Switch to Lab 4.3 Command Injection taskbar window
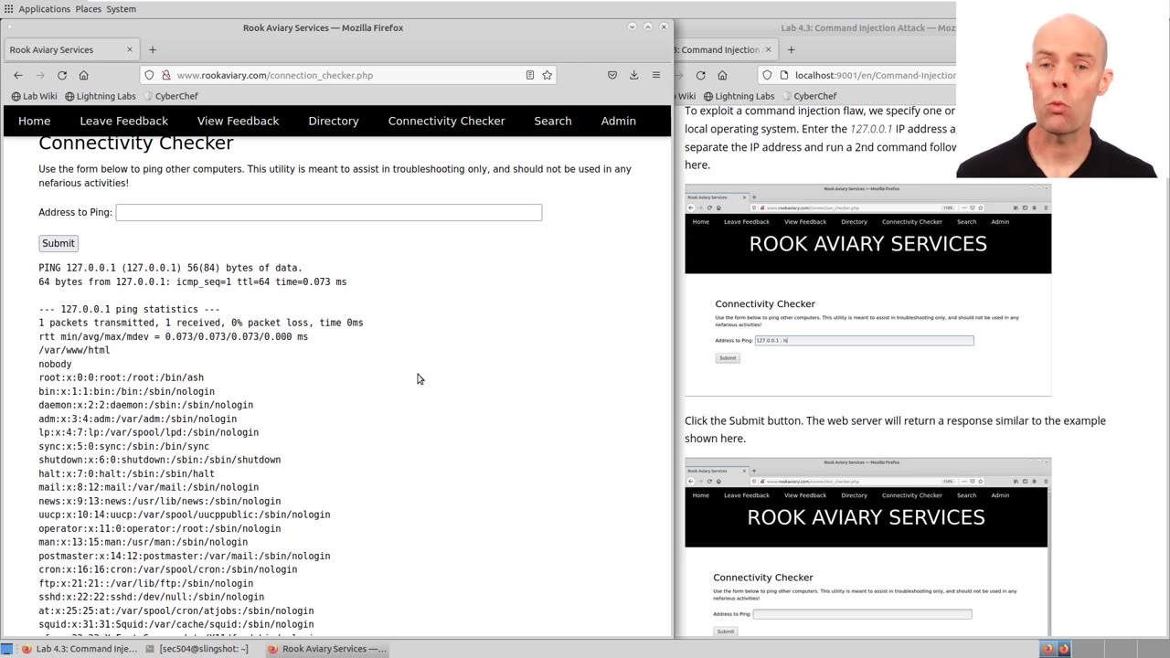 coord(80,649)
